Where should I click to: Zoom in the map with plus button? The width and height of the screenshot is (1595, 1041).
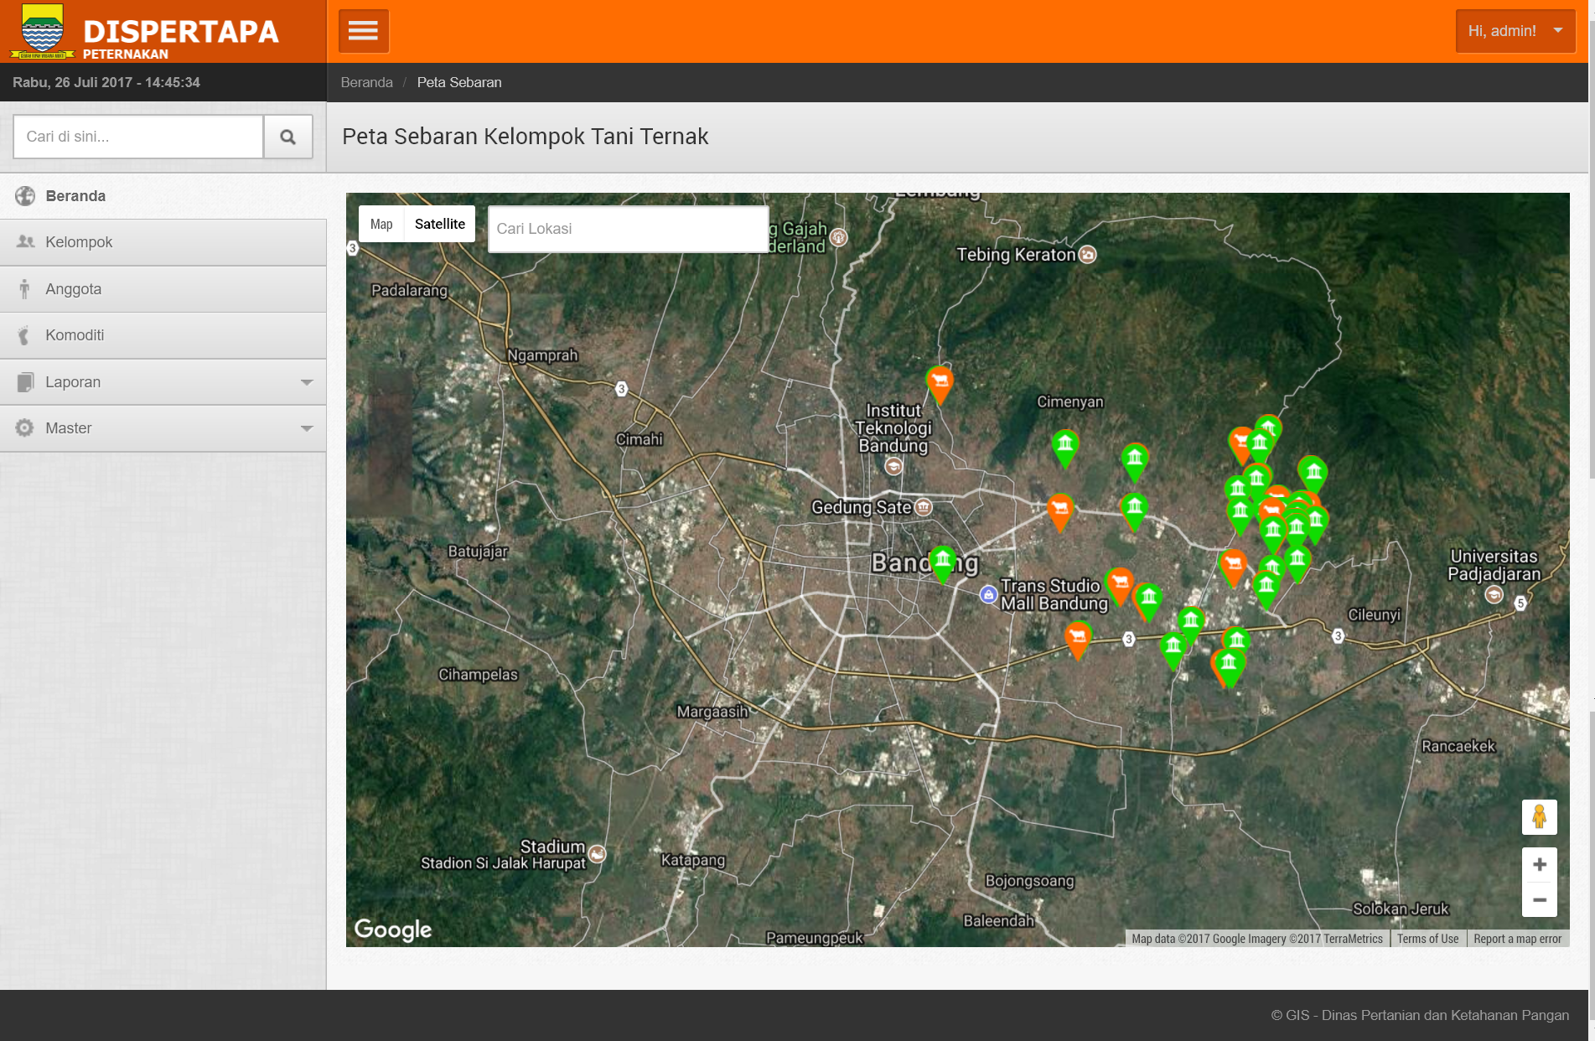1539,864
